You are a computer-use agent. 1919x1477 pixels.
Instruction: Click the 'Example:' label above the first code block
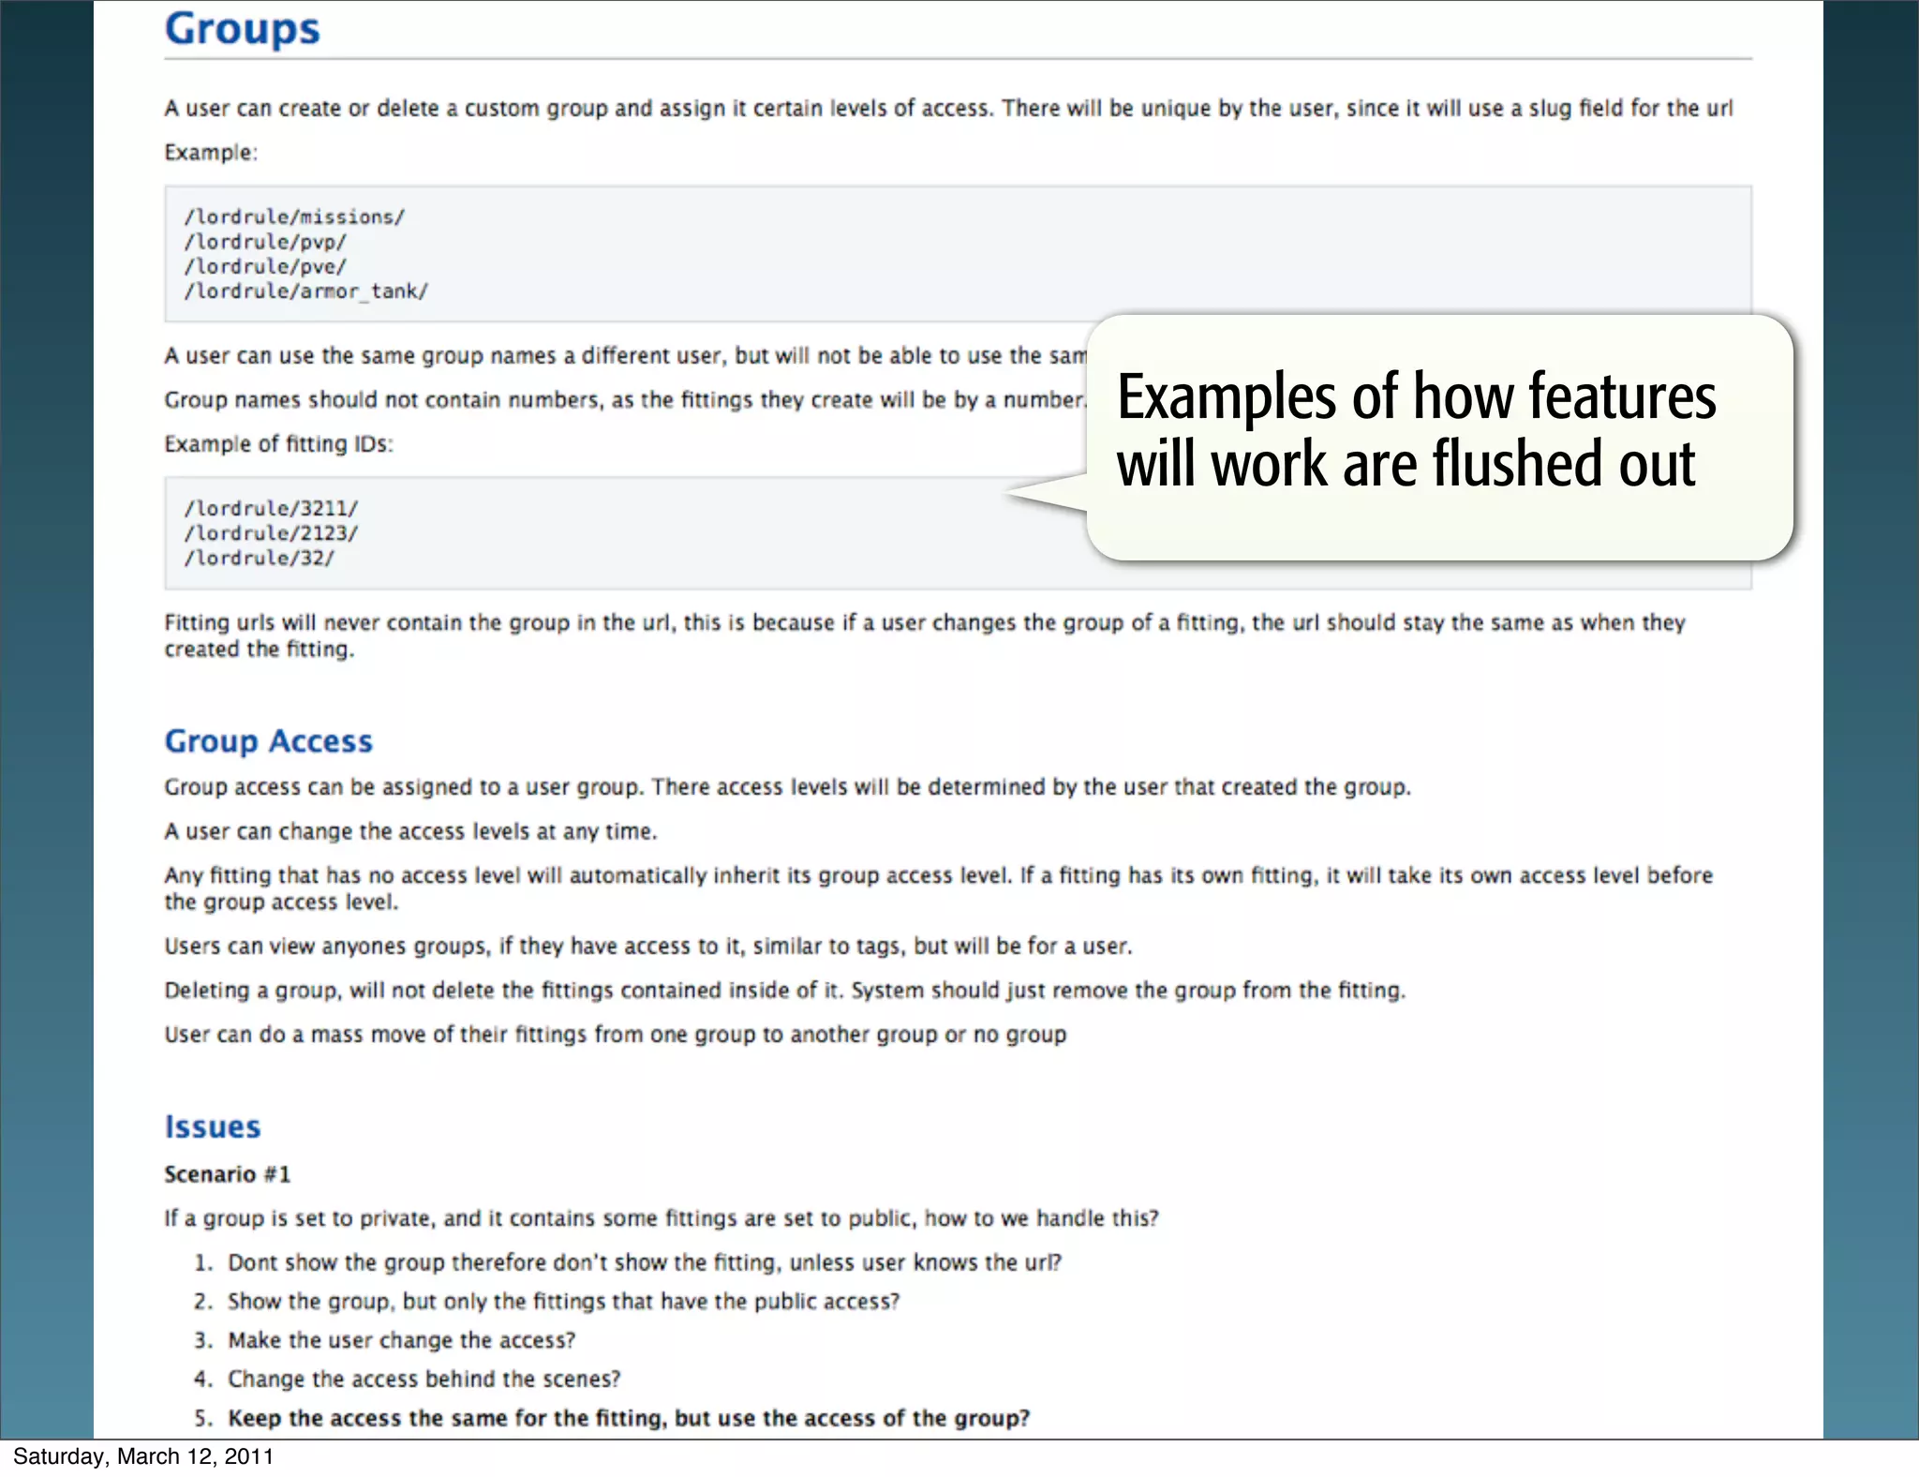[211, 152]
